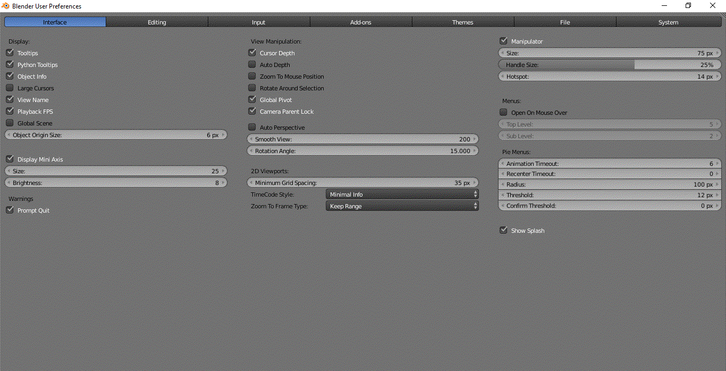Increase Object Origin Size with right arrow
The width and height of the screenshot is (726, 371).
[x=223, y=135]
